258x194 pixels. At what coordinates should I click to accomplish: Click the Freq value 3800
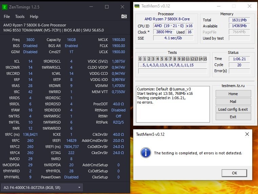click(30, 40)
